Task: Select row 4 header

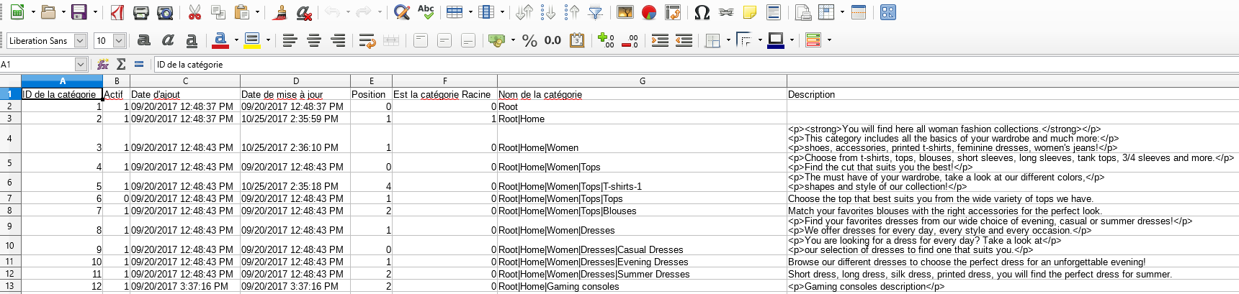Action: pyautogui.click(x=10, y=139)
